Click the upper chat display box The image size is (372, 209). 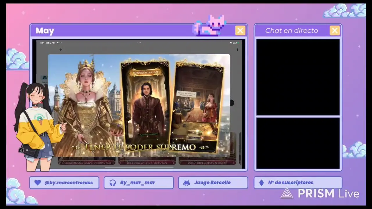(x=298, y=77)
